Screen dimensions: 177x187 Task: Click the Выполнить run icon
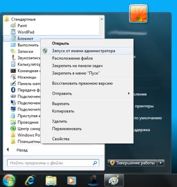(x=13, y=45)
